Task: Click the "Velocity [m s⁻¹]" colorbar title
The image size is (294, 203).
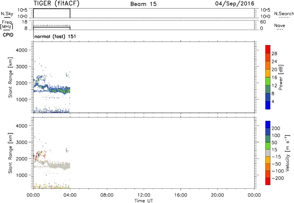Action: coord(287,153)
